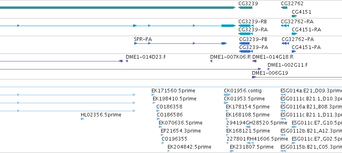Click the CG4151-RA transcript glyph
The height and width of the screenshot is (153, 342).
[295, 34]
